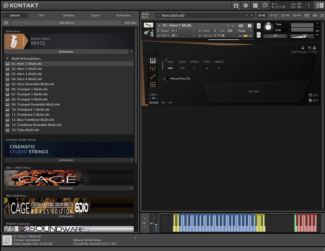Image resolution: width=325 pixels, height=251 pixels.
Task: Switch to the Expert tab
Action: [x=96, y=16]
